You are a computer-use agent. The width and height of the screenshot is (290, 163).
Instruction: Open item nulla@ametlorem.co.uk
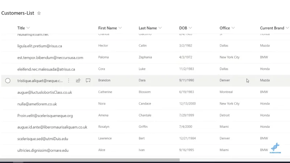[x=37, y=104]
